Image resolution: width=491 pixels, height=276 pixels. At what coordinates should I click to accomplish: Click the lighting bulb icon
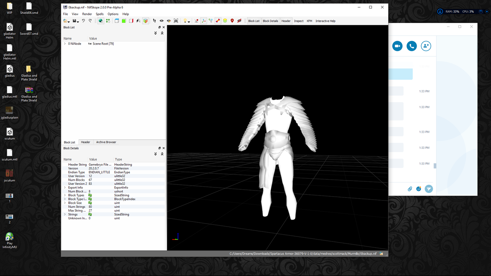[x=185, y=21]
